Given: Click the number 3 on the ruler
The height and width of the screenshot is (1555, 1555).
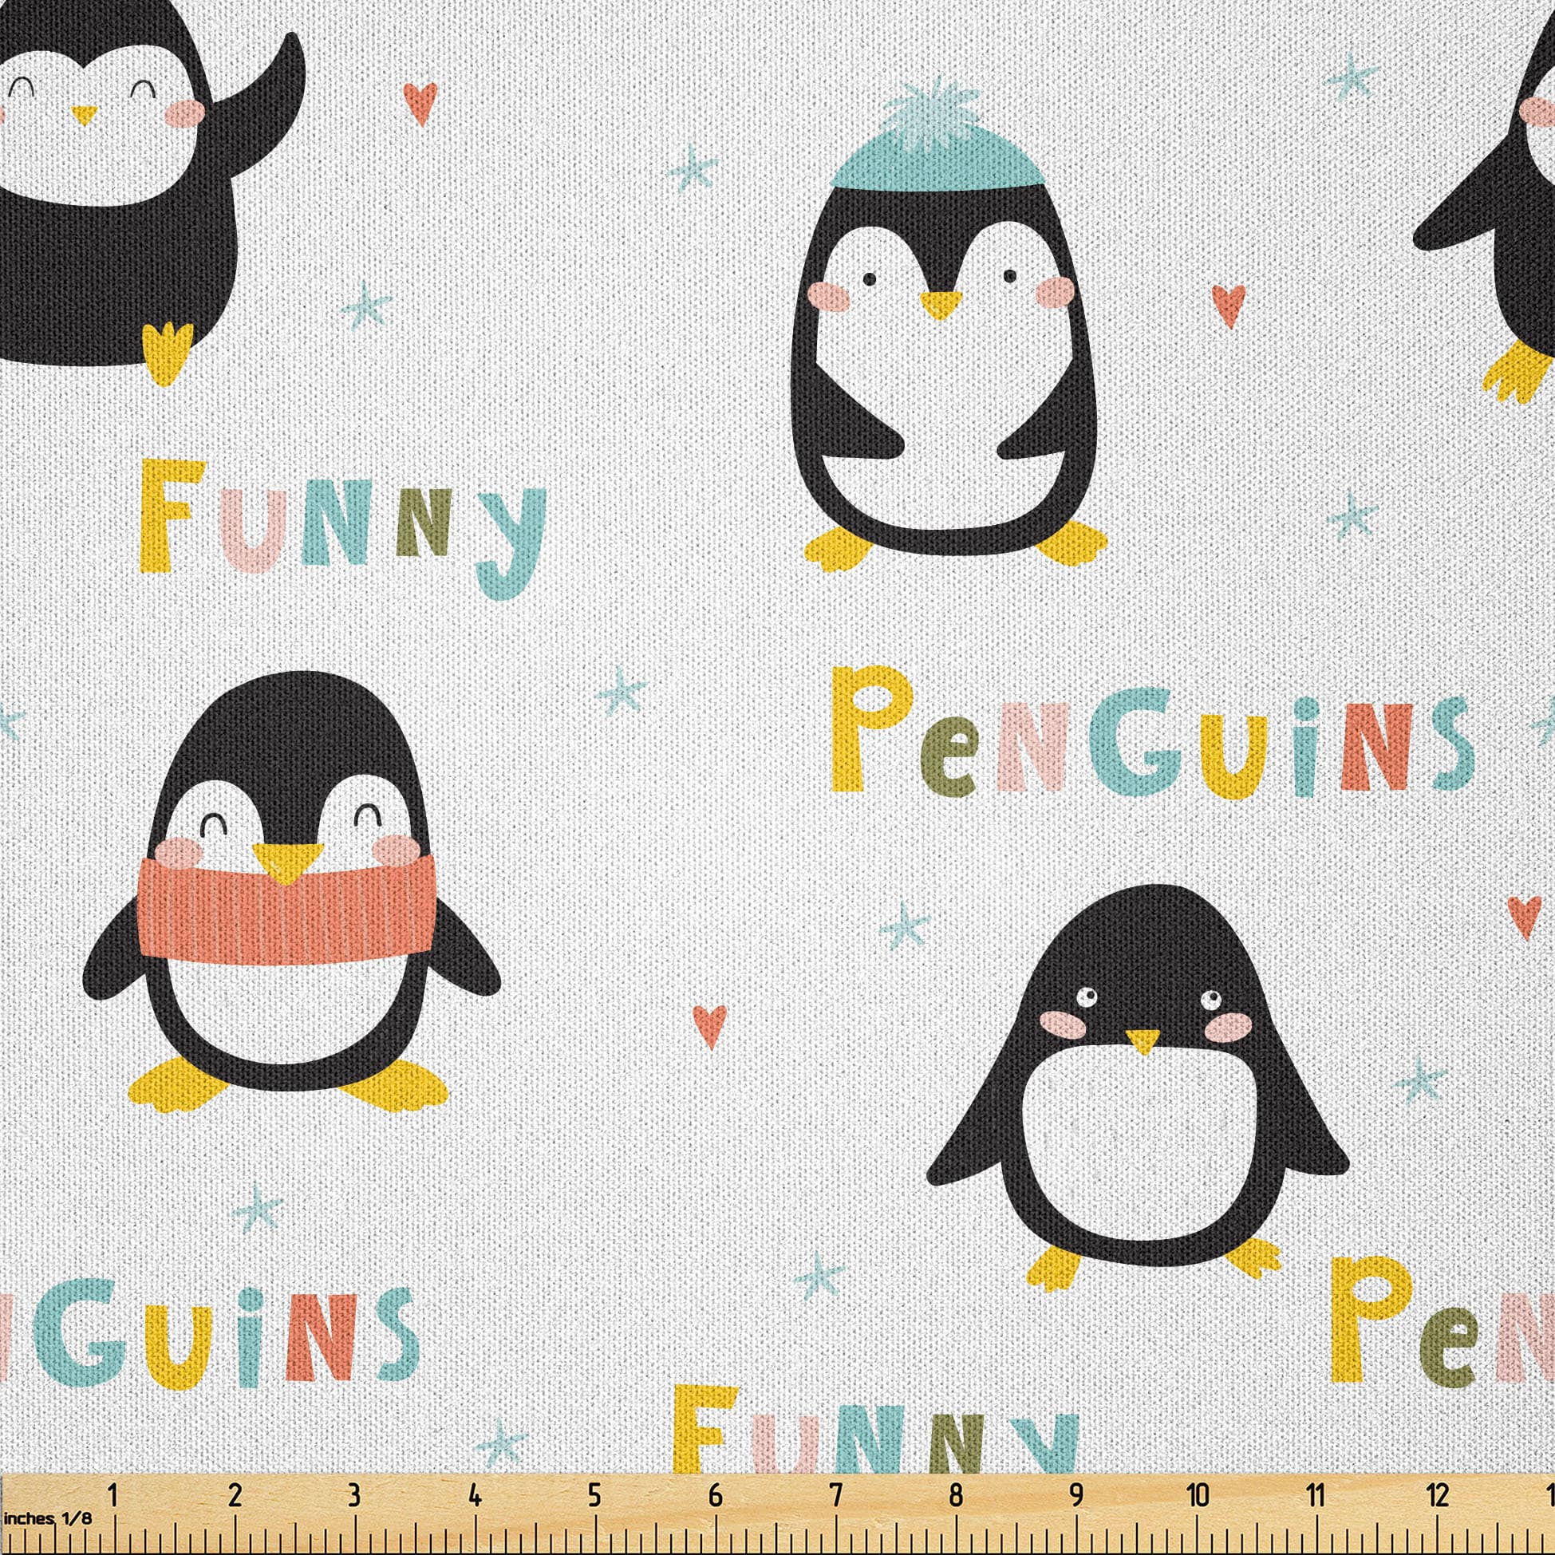Looking at the screenshot, I should [x=354, y=1496].
